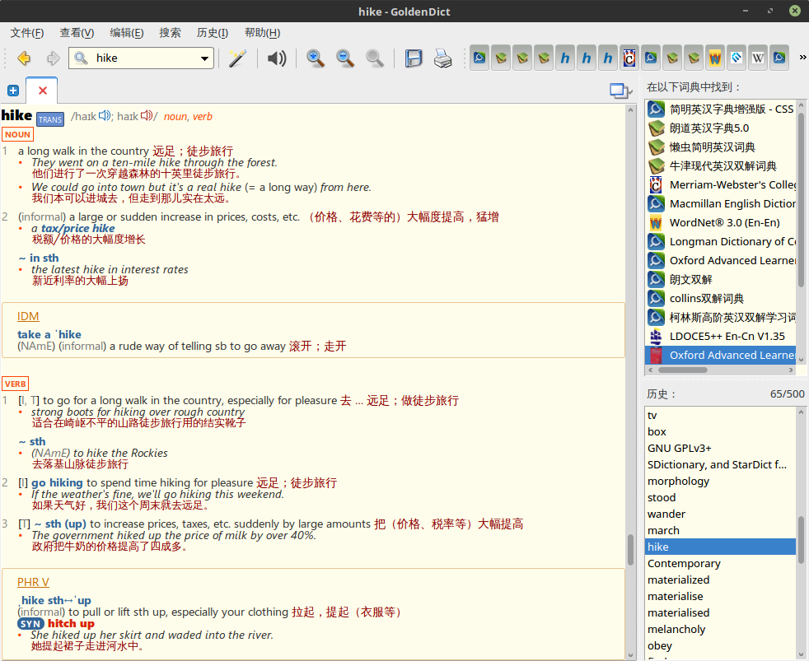Click the 'hitch up' synonym link
This screenshot has width=809, height=661.
click(x=71, y=623)
